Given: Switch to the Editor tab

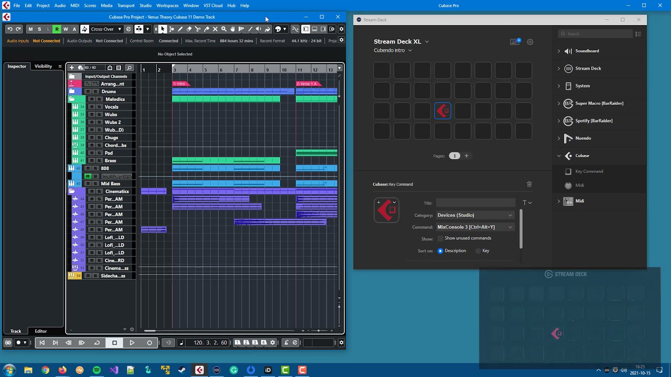Looking at the screenshot, I should tap(41, 331).
